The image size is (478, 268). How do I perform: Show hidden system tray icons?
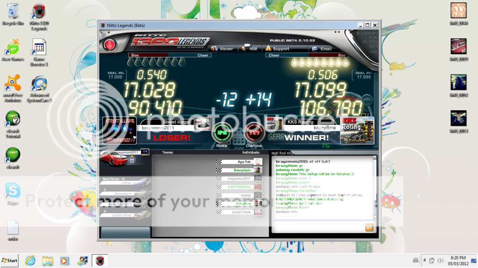(x=424, y=261)
